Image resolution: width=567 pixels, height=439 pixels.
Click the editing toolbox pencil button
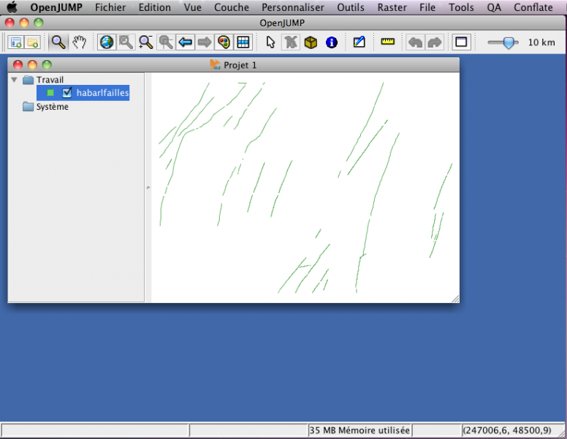[x=359, y=42]
